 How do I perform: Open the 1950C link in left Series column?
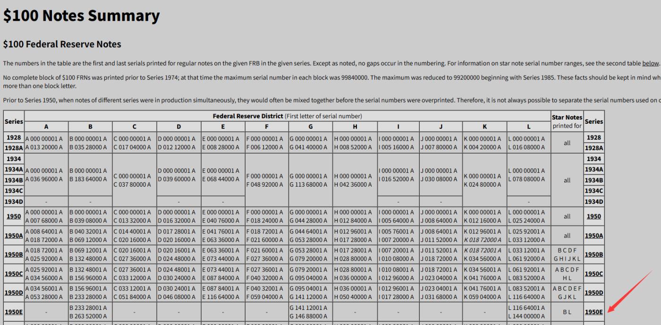click(13, 274)
